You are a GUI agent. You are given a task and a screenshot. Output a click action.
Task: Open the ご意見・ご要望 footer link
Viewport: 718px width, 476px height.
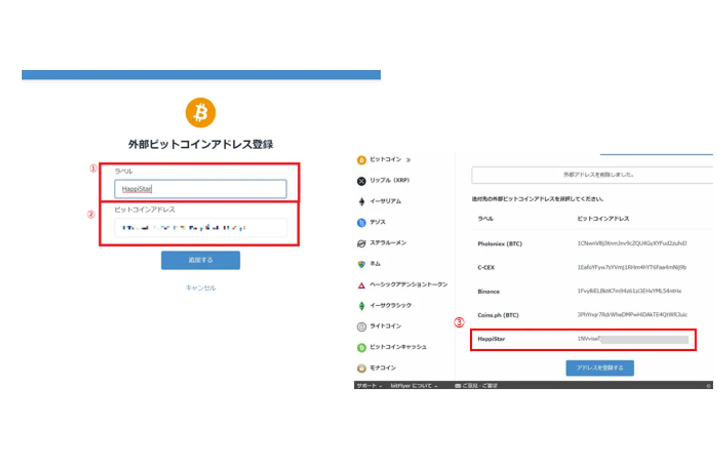(x=476, y=386)
